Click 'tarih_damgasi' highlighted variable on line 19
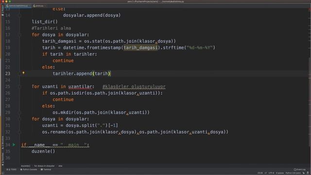This screenshot has height=175, width=311. coord(140,48)
